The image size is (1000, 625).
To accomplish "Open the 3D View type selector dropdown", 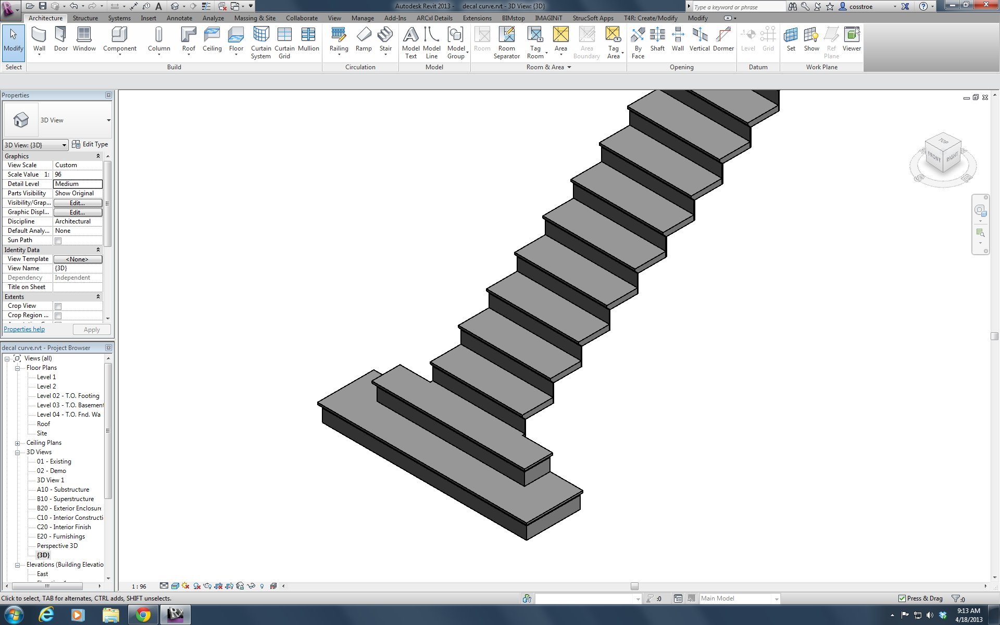I will [x=108, y=120].
